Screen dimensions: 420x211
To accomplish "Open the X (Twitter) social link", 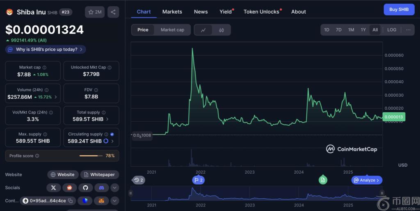I will [x=53, y=188].
